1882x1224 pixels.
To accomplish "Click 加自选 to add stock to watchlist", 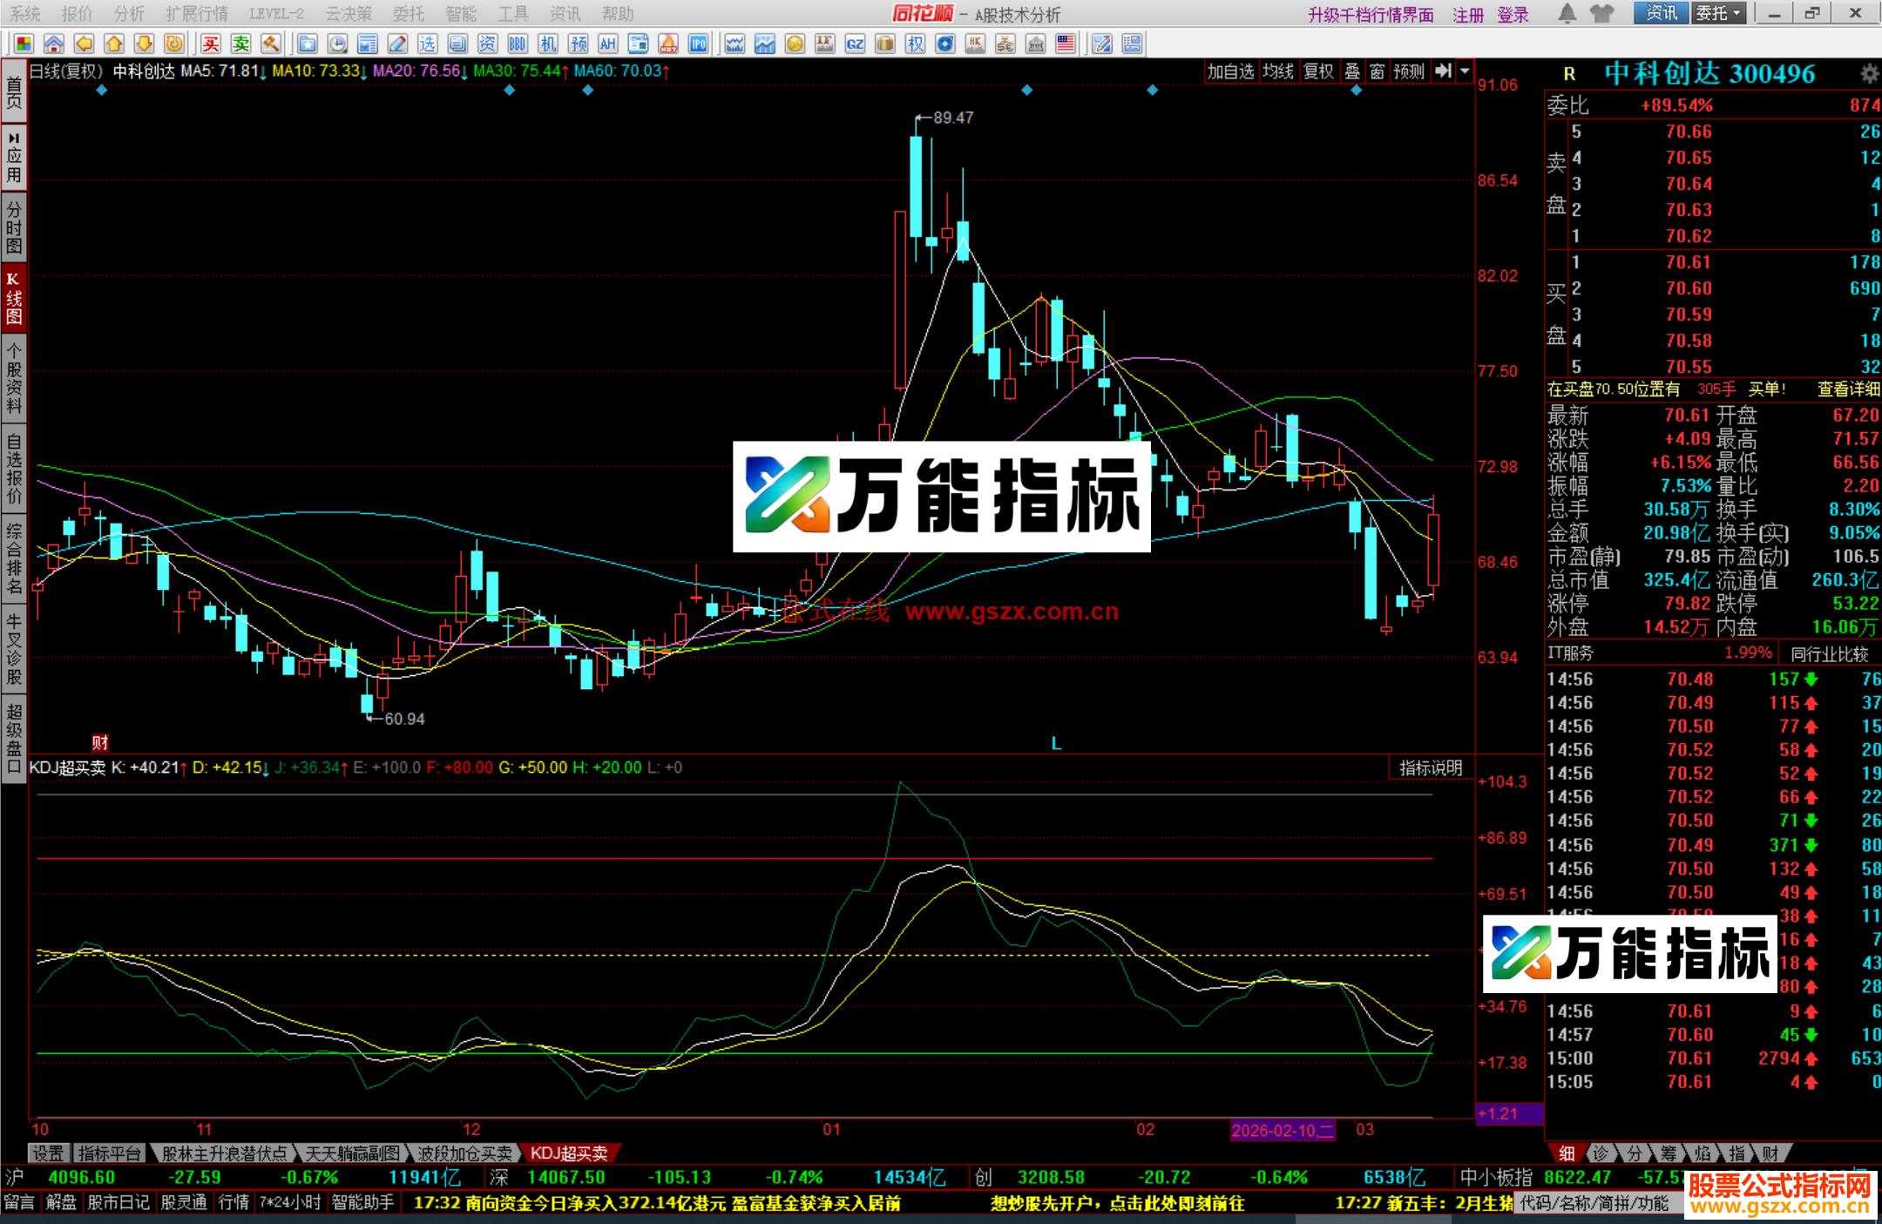I will coord(1231,73).
